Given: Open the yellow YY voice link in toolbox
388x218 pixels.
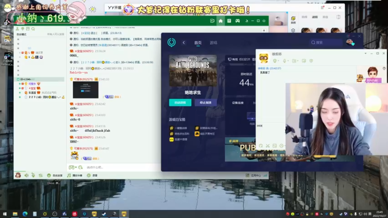Looking at the screenshot, I should [178, 140].
